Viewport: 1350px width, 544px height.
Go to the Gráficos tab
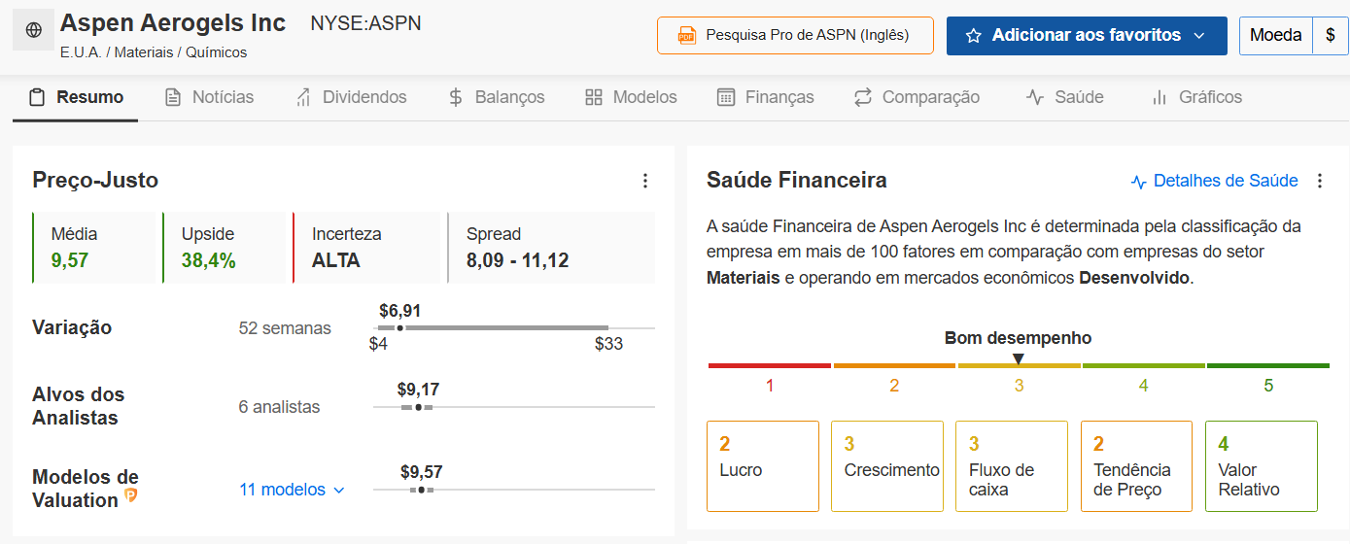[x=1196, y=97]
